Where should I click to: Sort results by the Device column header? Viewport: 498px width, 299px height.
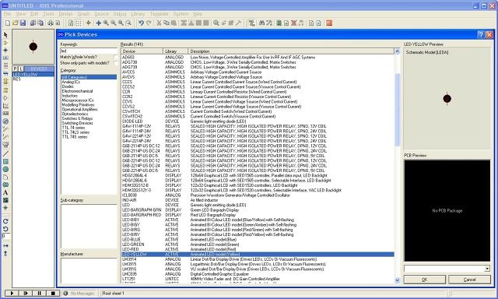click(x=142, y=51)
